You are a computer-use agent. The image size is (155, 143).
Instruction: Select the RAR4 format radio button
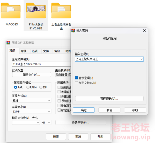pyautogui.click(x=28, y=87)
